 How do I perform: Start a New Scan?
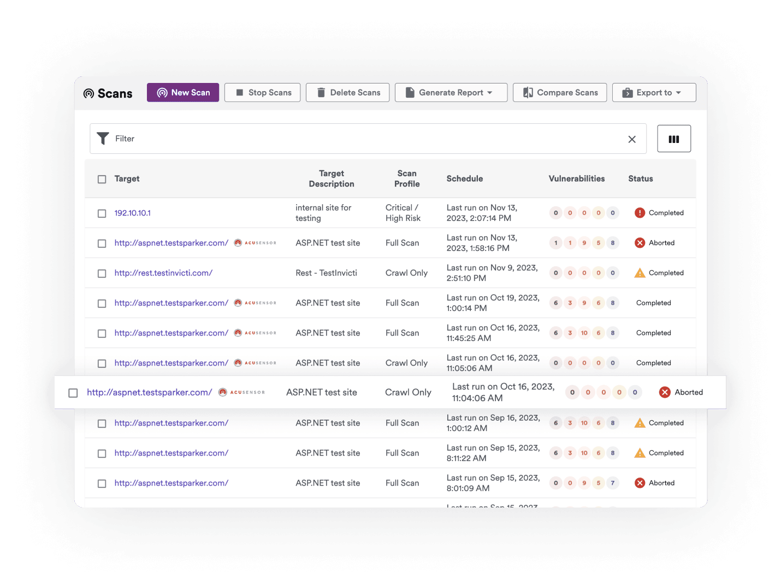(x=183, y=93)
